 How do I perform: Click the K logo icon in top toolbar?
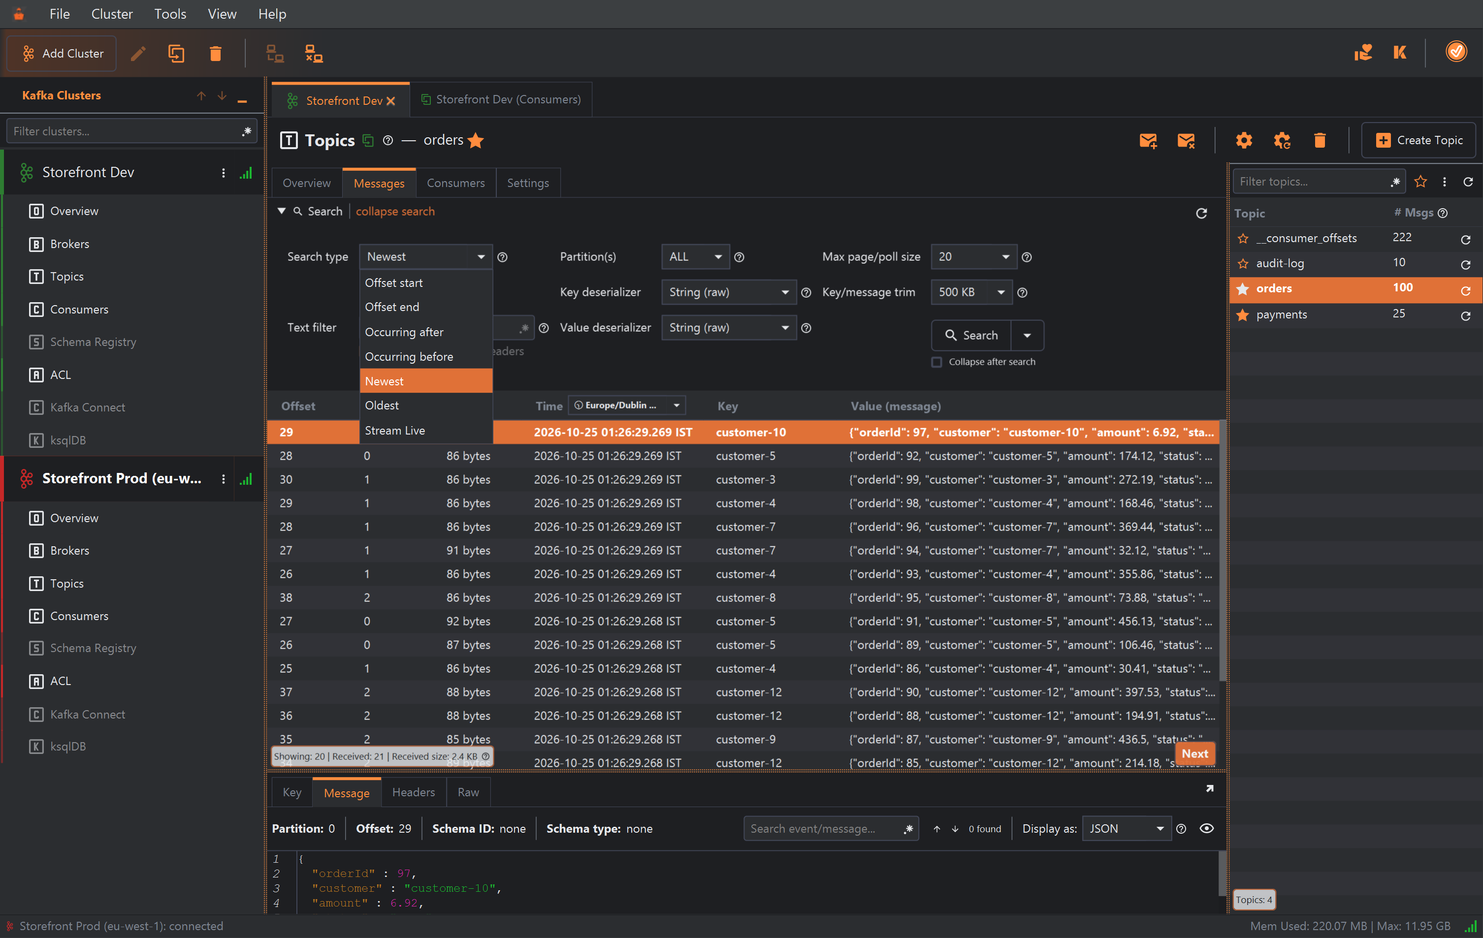pyautogui.click(x=1399, y=52)
